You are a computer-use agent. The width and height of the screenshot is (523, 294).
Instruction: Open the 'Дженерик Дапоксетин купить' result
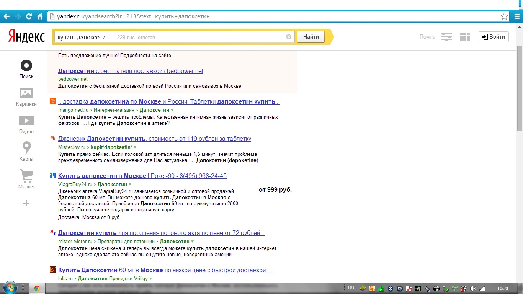155,139
